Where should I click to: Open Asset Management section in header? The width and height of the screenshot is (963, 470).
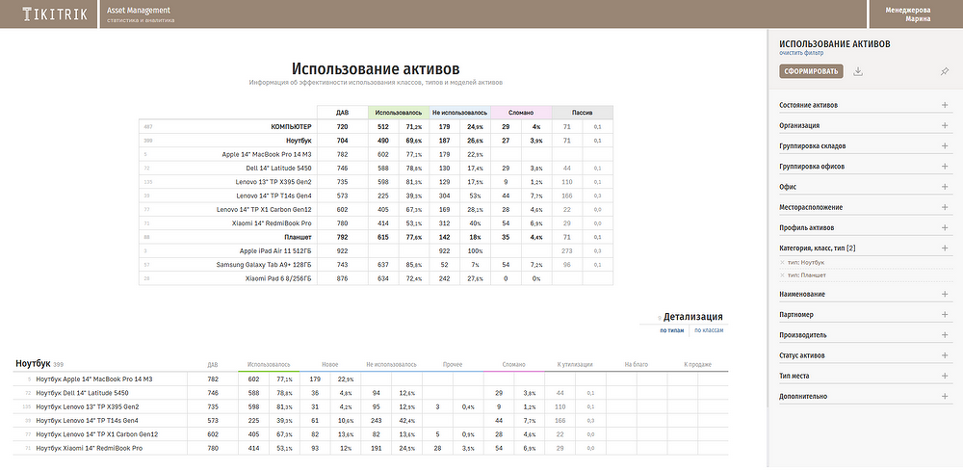pos(133,11)
